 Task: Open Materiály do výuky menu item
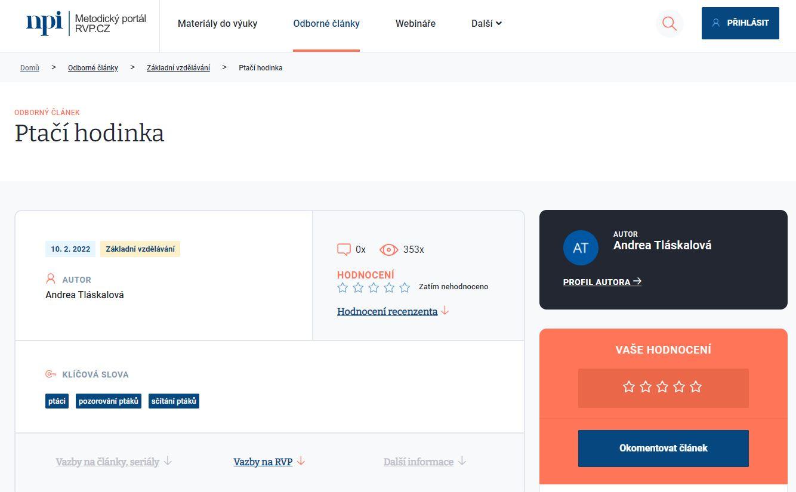coord(217,24)
